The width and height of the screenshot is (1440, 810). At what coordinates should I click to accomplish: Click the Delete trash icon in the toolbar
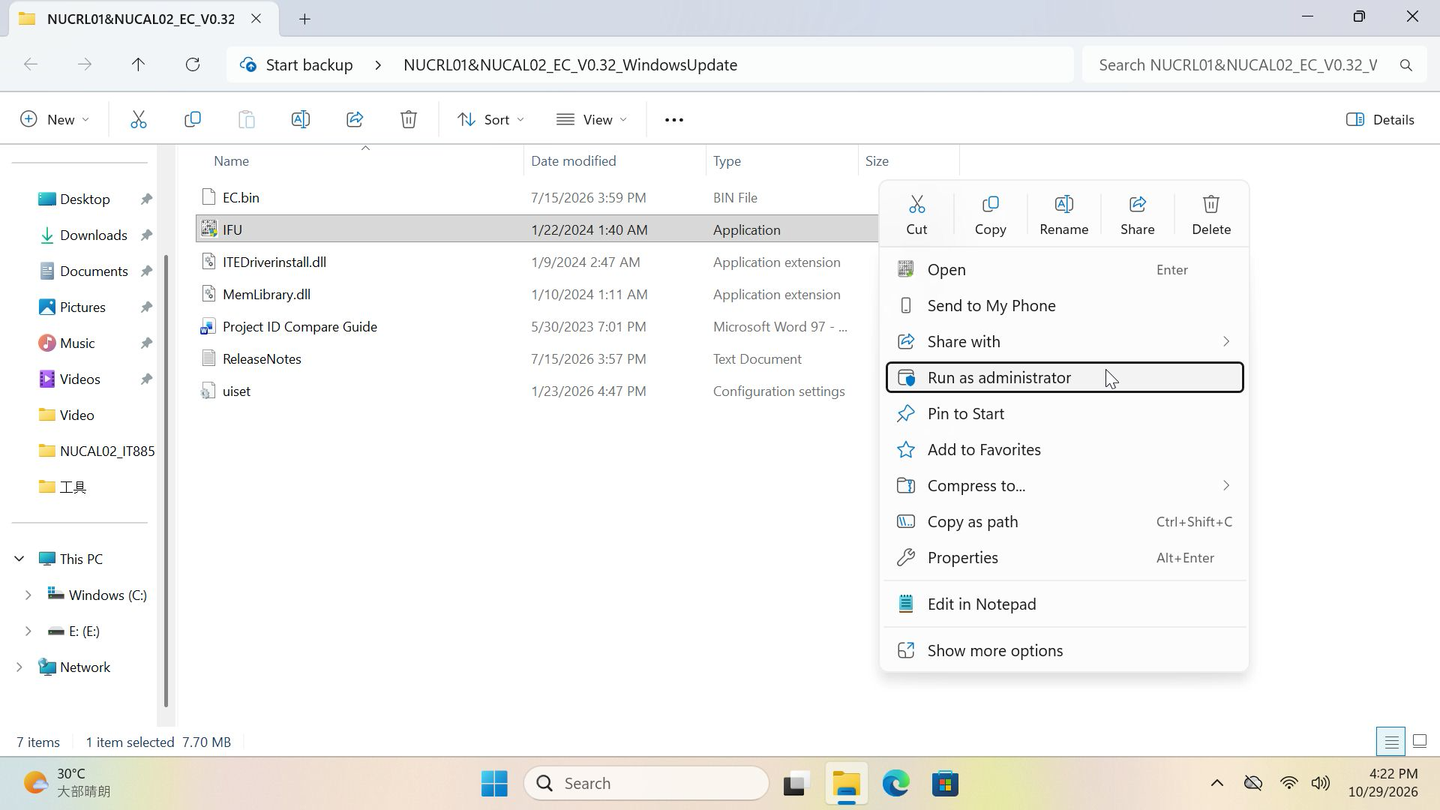click(409, 119)
